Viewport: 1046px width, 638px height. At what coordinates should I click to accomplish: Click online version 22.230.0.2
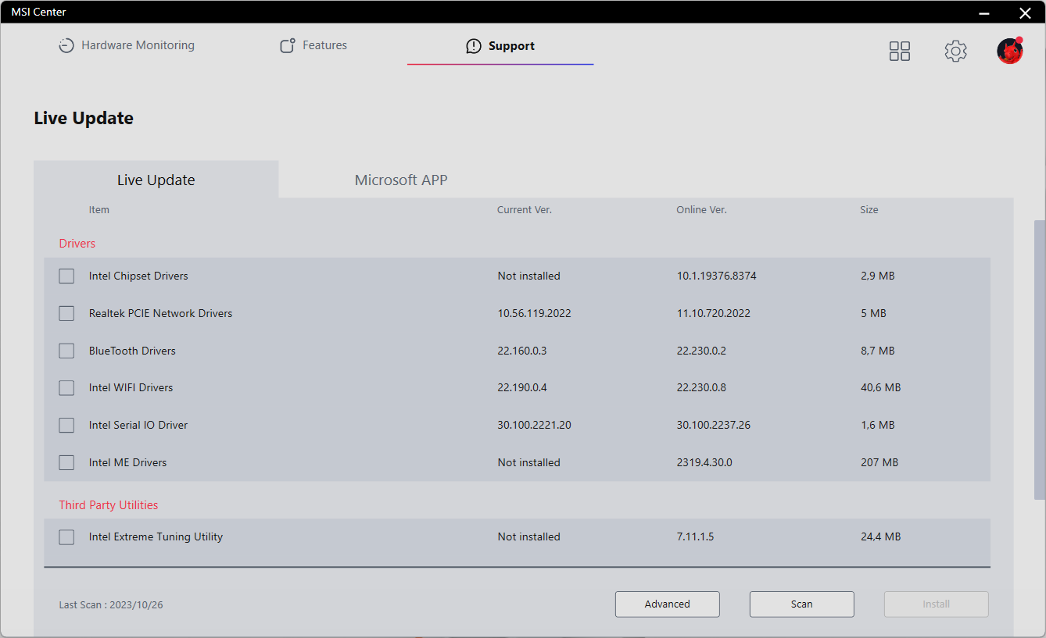tap(702, 351)
